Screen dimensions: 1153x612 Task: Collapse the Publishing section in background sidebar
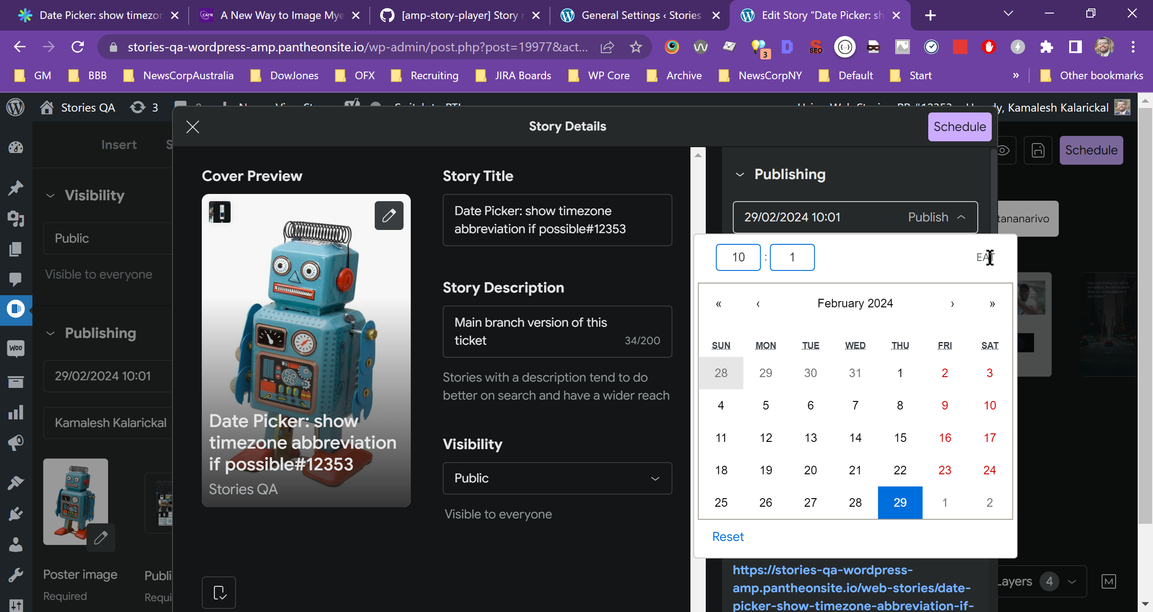tap(50, 333)
